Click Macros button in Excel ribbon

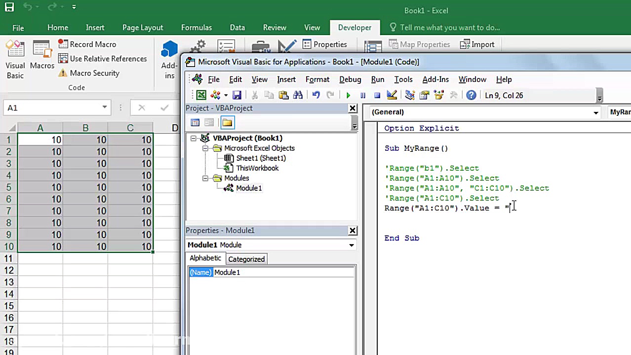pos(42,55)
